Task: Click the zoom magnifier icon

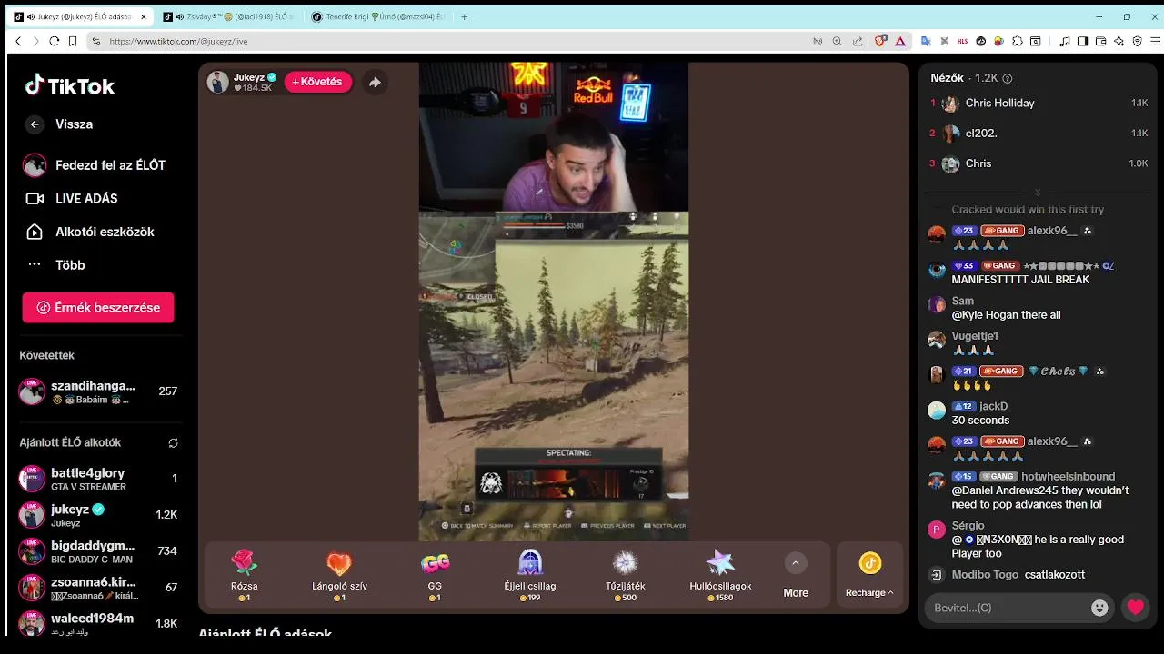Action: [838, 41]
